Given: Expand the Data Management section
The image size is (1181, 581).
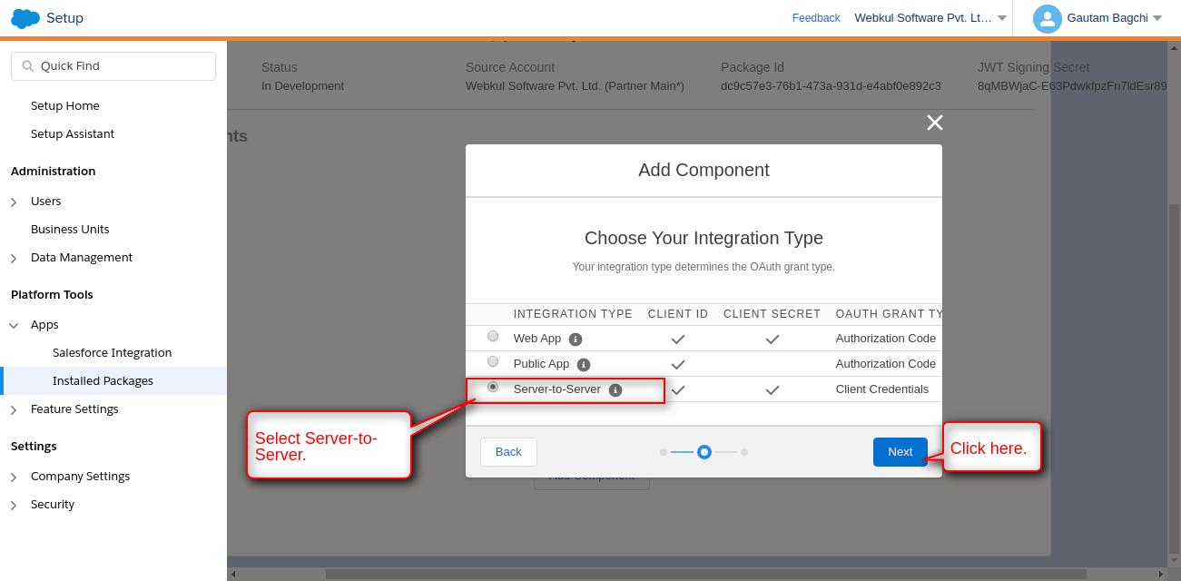Looking at the screenshot, I should coord(14,258).
